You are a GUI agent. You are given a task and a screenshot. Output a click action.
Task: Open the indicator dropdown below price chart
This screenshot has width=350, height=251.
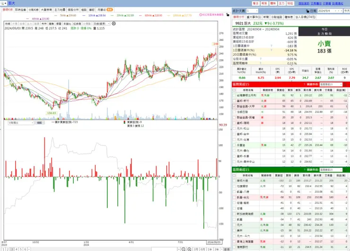click(20, 123)
